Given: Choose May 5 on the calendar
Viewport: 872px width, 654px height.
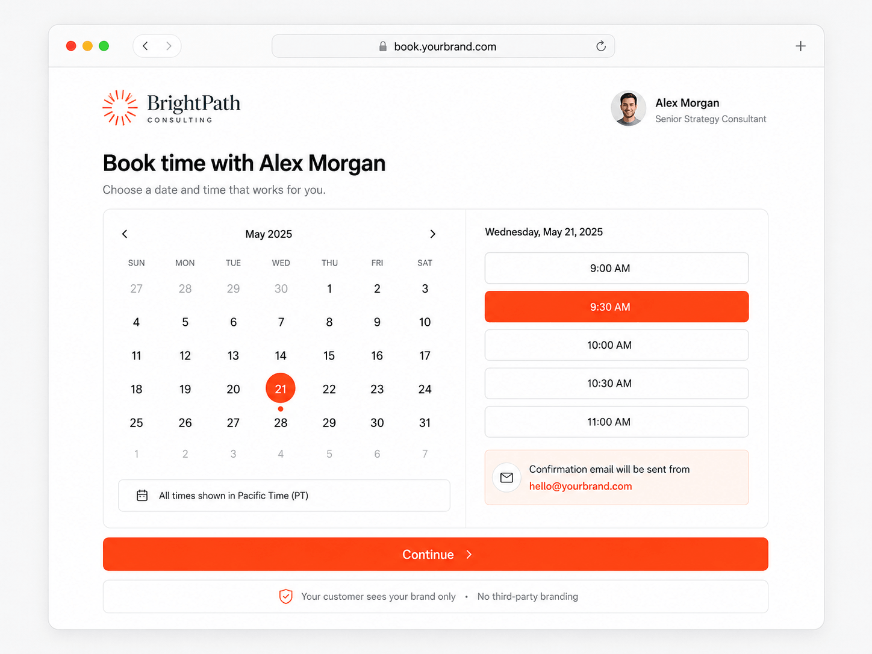Looking at the screenshot, I should pos(185,322).
